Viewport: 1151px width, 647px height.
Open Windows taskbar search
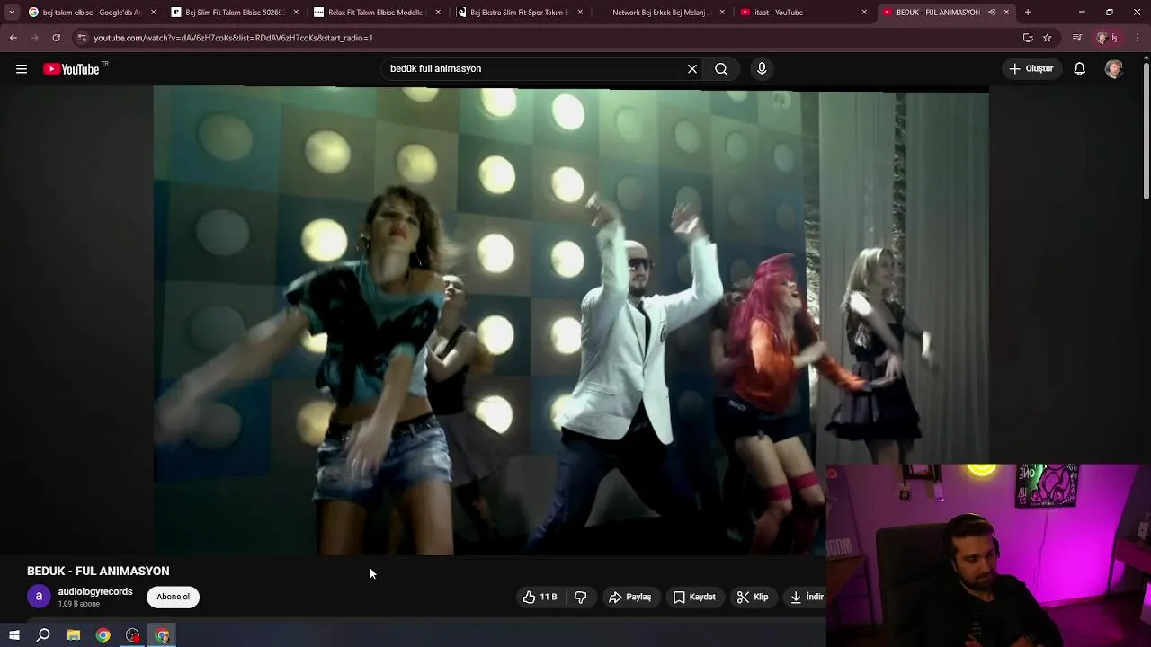coord(43,635)
